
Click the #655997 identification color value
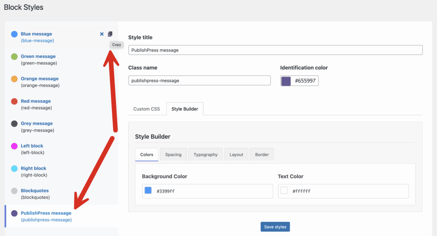[305, 81]
